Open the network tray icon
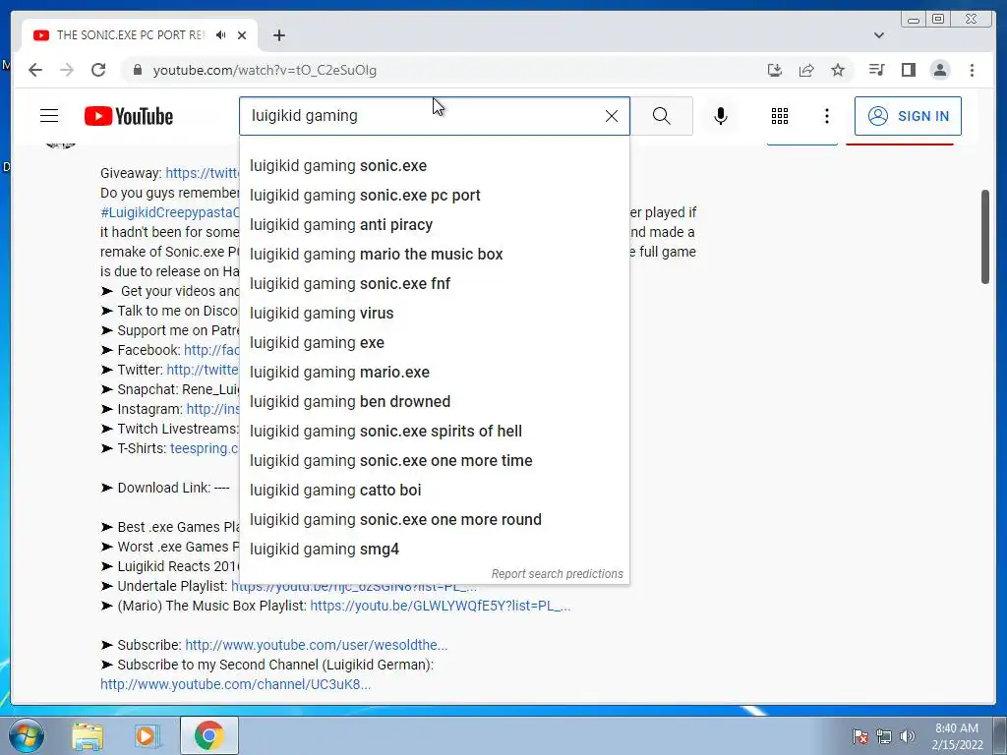1007x755 pixels. tap(884, 737)
